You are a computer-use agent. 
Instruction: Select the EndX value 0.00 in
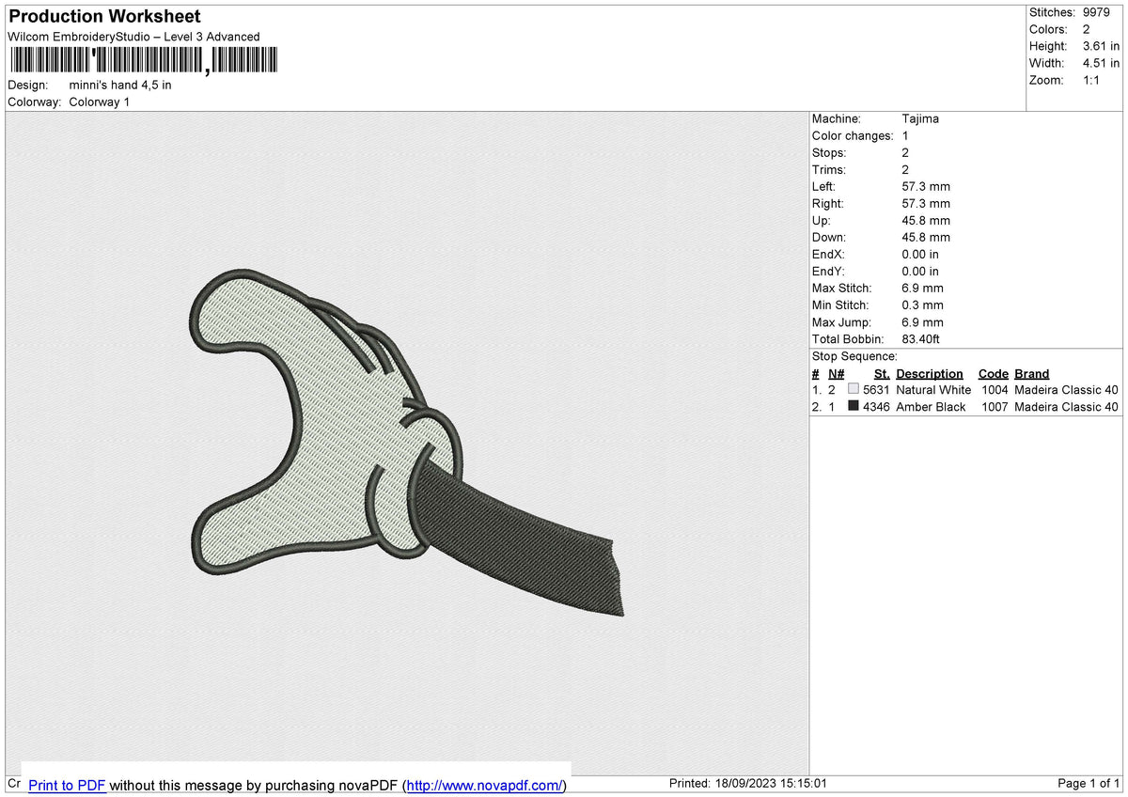[x=920, y=254]
